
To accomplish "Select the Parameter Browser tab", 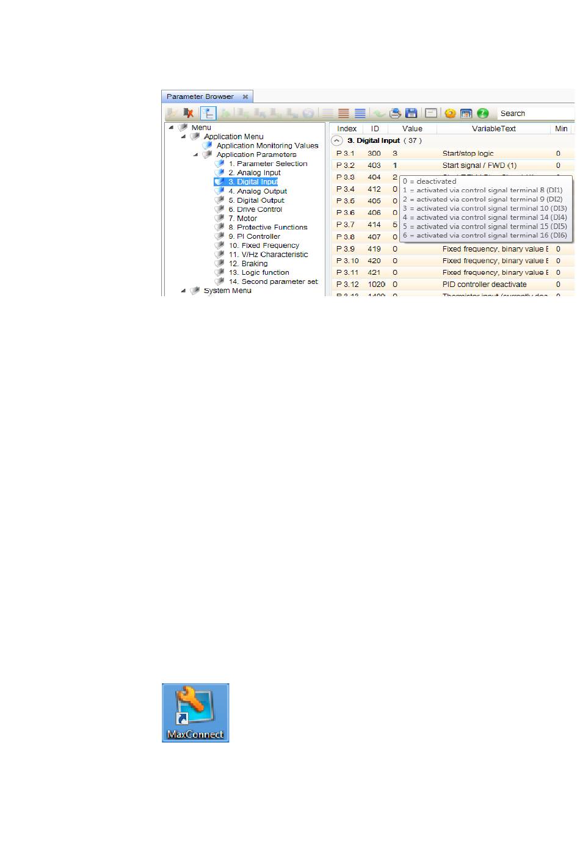I will (x=200, y=96).
